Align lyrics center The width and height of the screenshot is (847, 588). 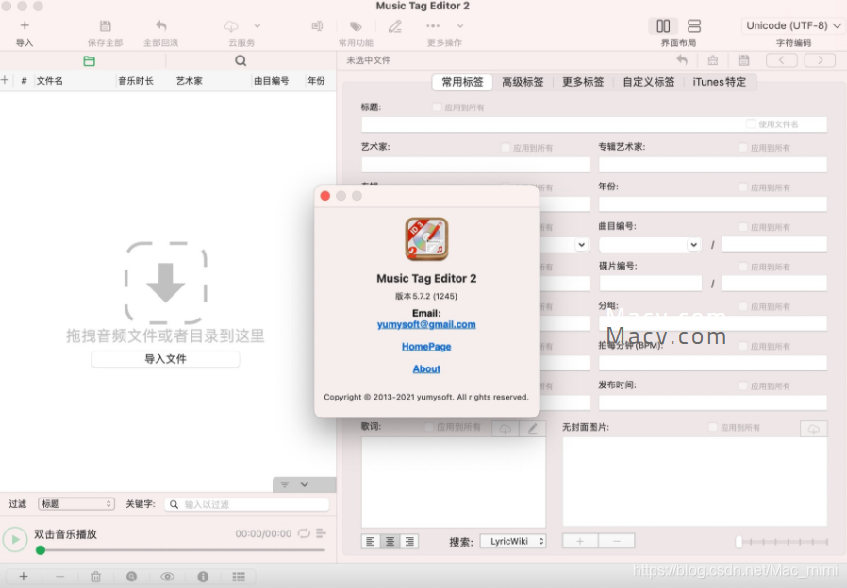point(390,541)
